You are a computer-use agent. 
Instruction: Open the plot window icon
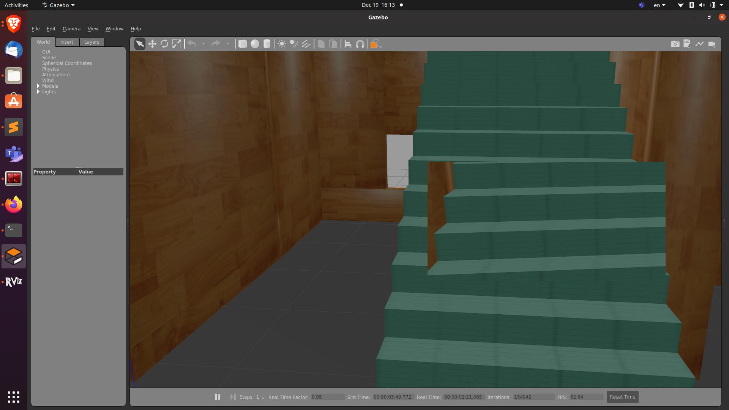699,44
